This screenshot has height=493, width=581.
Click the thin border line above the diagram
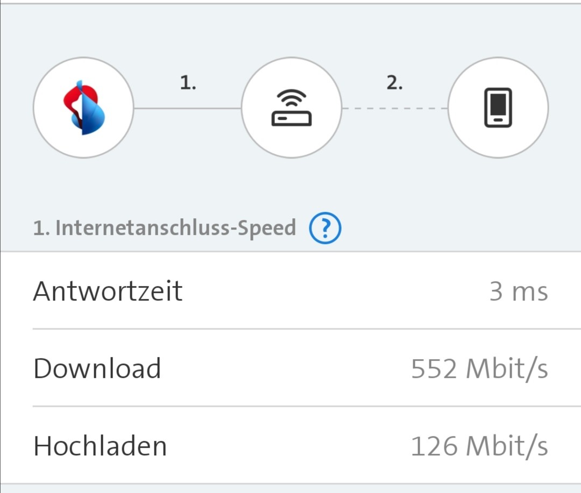click(x=290, y=3)
